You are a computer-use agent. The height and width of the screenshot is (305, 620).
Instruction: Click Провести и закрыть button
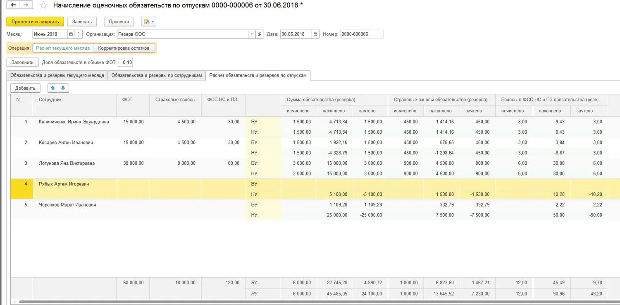tap(35, 22)
